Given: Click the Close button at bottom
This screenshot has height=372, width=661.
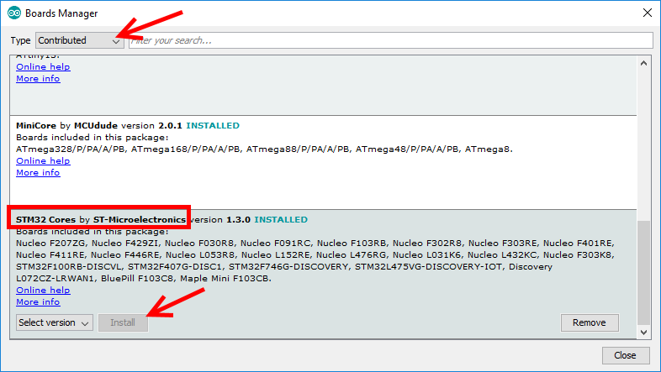Looking at the screenshot, I should (625, 355).
